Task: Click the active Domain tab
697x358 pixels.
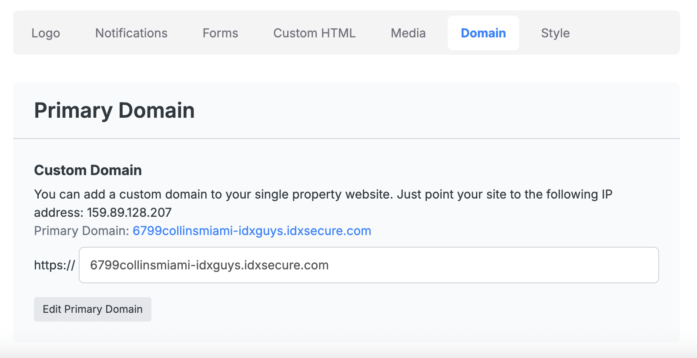Action: coord(483,33)
